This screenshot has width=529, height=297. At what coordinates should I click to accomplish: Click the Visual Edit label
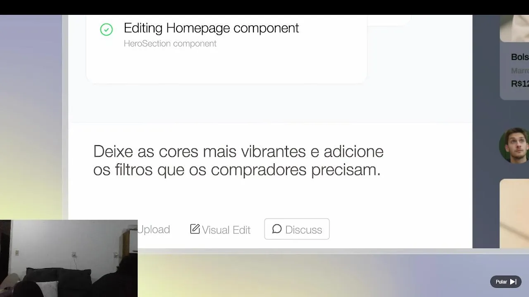(226, 230)
